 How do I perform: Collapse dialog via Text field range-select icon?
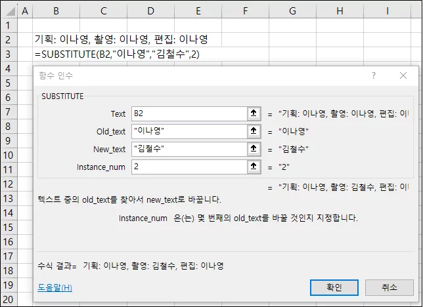(254, 113)
